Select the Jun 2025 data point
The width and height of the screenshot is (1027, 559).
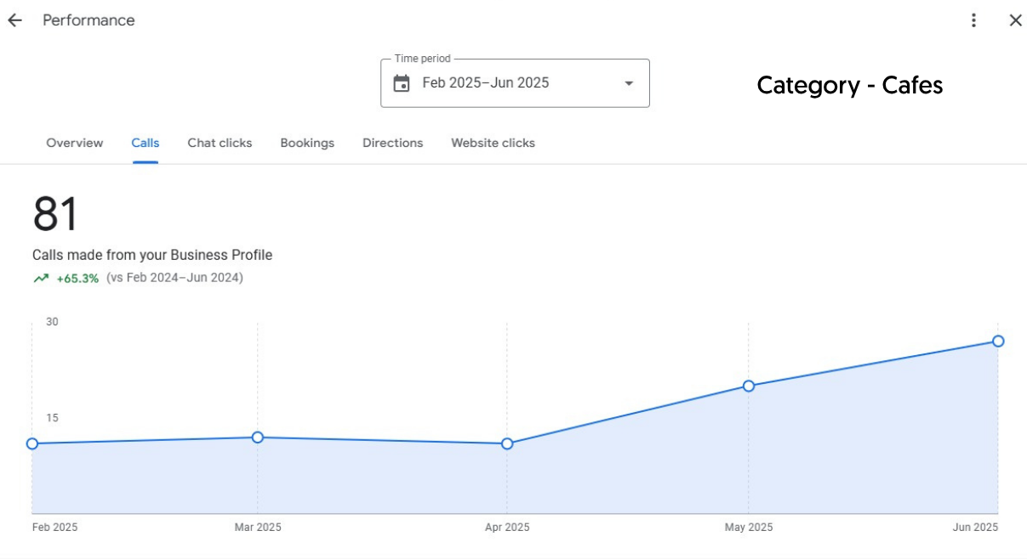pyautogui.click(x=998, y=342)
